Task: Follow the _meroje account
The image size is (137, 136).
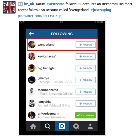Action: [86, 80]
